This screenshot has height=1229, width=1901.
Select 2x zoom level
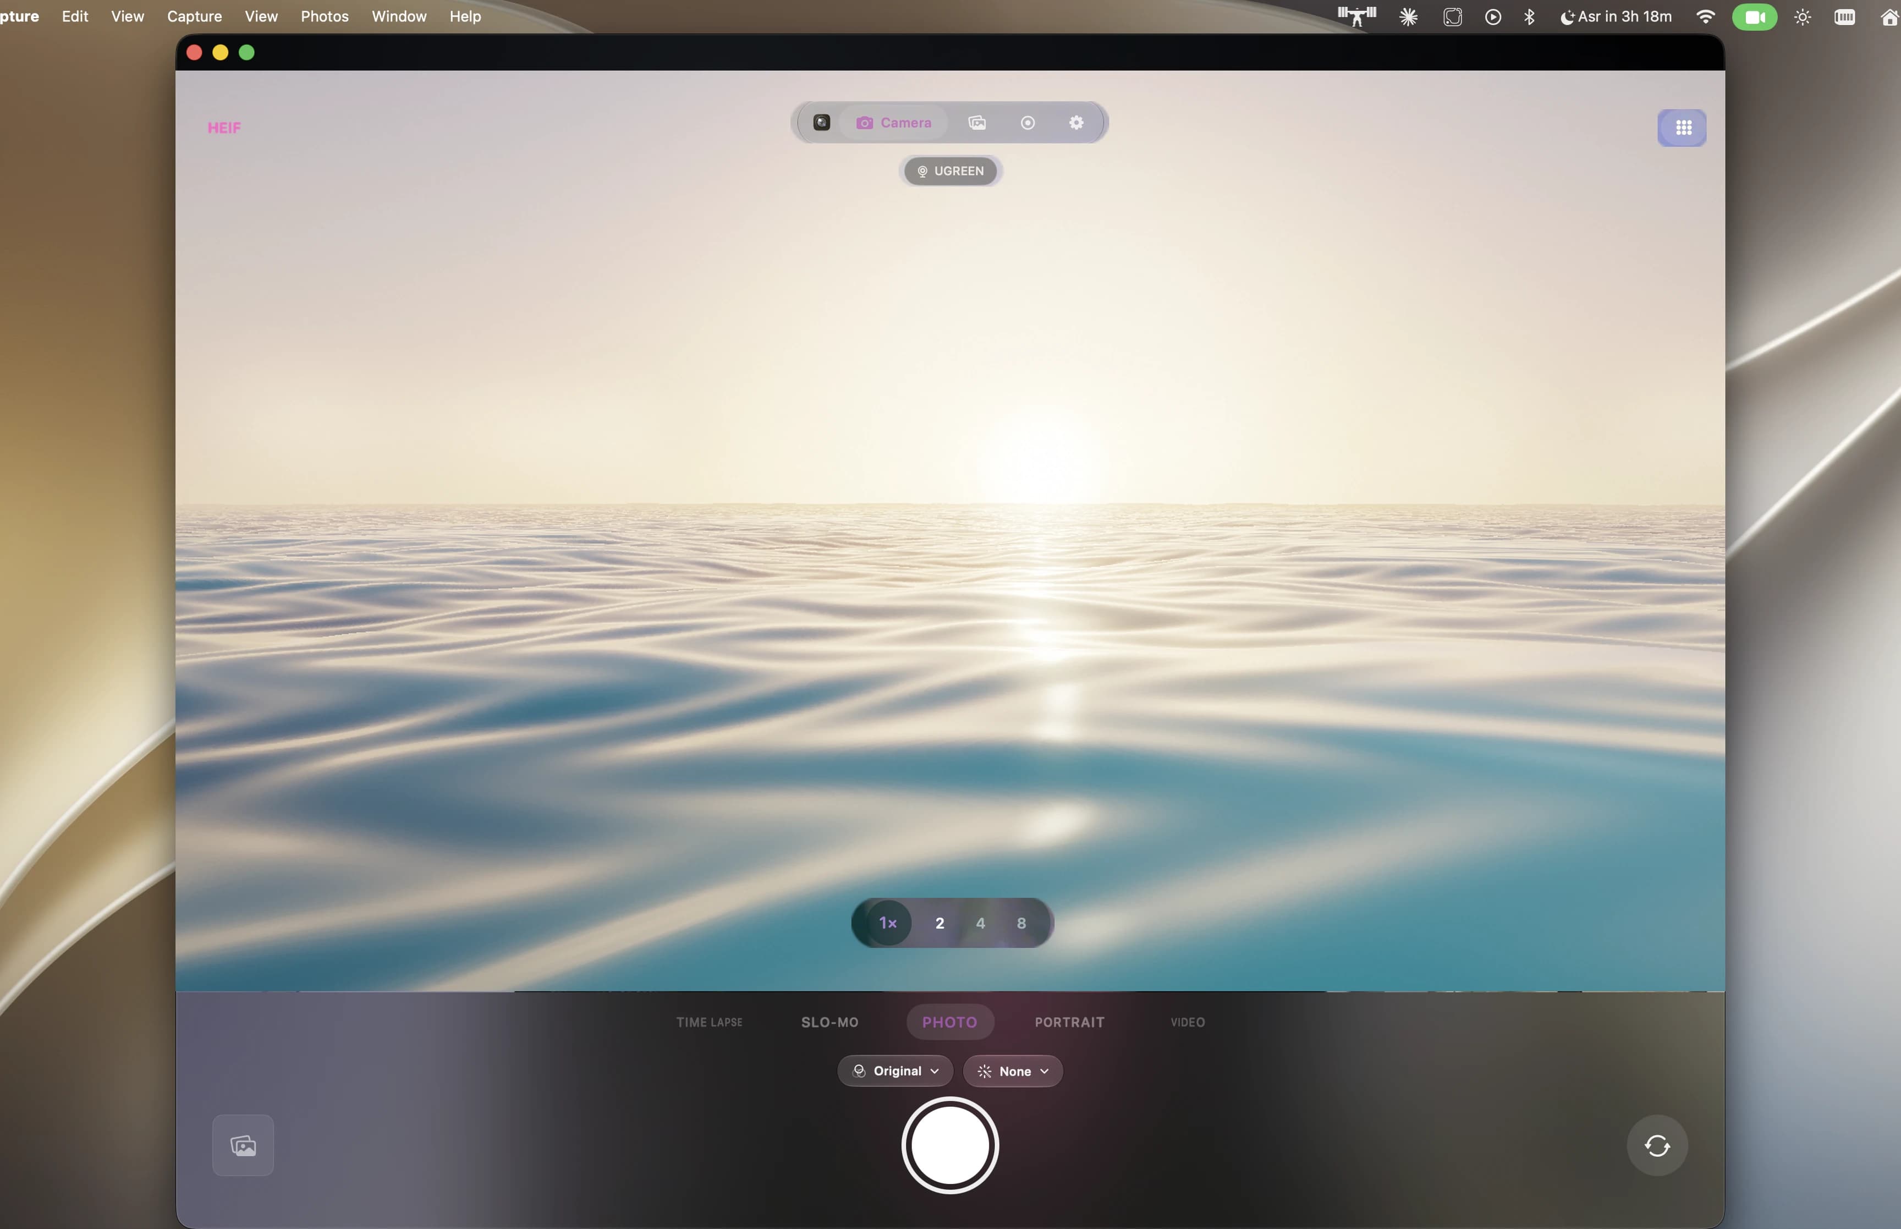939,923
